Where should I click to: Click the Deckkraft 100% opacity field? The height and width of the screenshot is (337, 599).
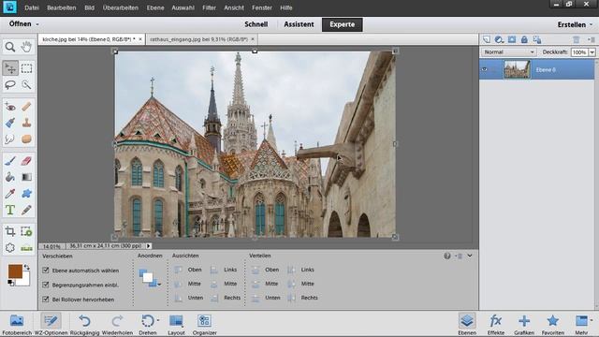pos(579,52)
